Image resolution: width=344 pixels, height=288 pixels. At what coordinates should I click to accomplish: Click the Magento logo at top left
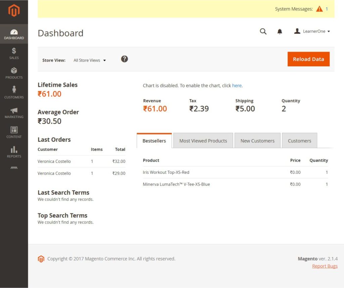click(x=14, y=11)
